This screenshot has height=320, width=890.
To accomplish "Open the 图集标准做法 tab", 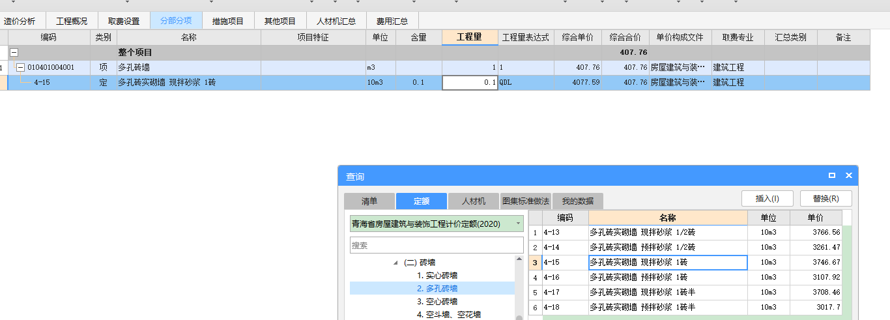I will 526,201.
